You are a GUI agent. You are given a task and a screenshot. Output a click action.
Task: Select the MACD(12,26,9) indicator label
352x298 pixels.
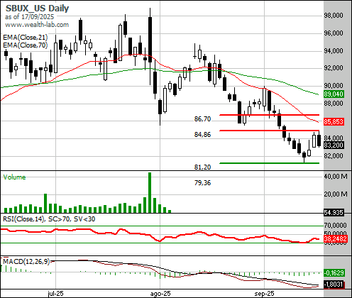[x=26, y=261]
